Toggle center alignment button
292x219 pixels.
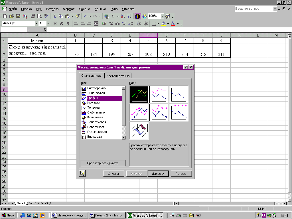point(82,23)
